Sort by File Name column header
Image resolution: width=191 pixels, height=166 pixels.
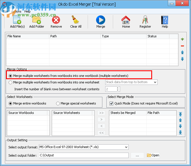pos(28,36)
